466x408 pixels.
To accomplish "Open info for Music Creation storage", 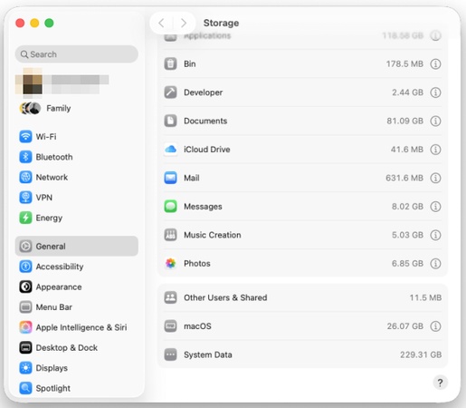I will [x=435, y=235].
